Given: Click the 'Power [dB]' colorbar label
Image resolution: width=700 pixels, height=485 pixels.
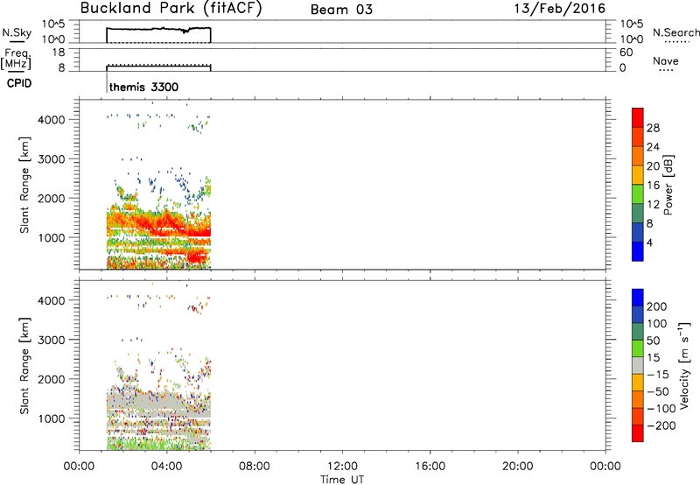Looking at the screenshot, I should coord(668,185).
